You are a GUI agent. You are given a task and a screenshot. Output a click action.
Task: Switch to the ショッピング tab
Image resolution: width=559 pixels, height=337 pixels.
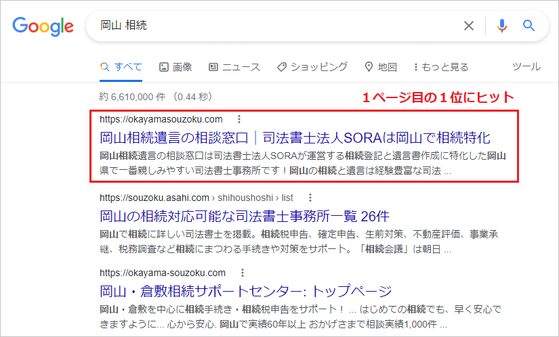tap(312, 67)
